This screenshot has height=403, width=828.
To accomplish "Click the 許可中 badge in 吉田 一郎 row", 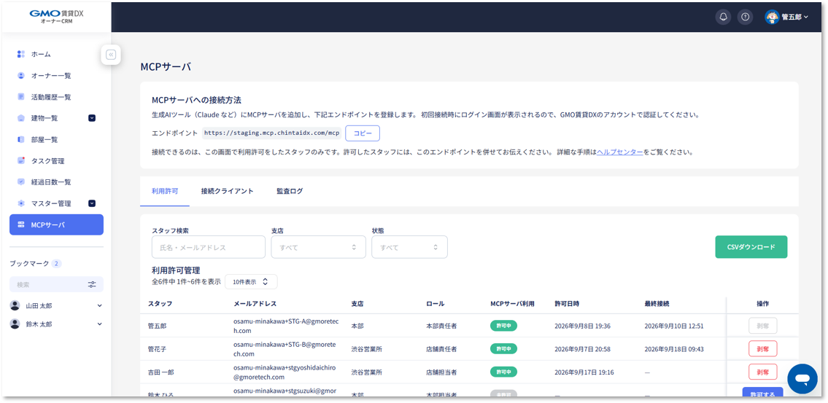I will click(503, 372).
